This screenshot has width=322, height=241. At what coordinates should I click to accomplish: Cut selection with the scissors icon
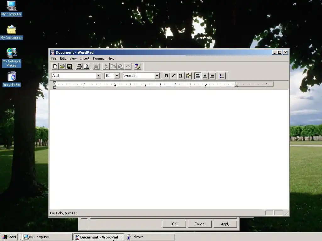pyautogui.click(x=106, y=67)
